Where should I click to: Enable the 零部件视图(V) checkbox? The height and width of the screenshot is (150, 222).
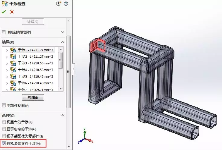pyautogui.click(x=4, y=106)
